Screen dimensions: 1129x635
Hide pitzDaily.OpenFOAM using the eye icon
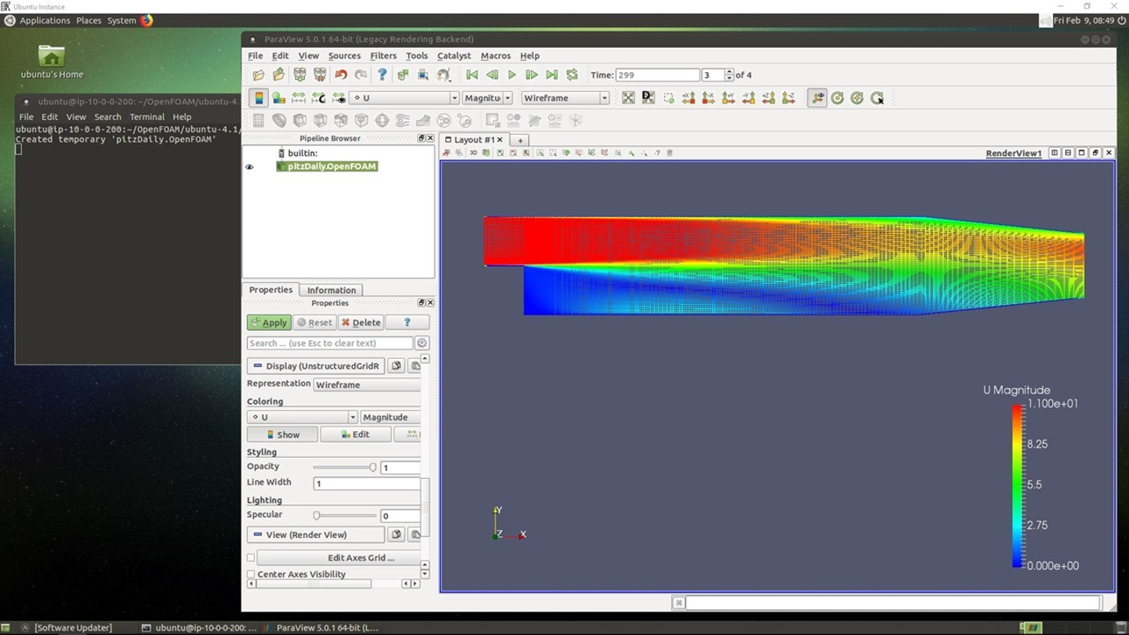[249, 167]
